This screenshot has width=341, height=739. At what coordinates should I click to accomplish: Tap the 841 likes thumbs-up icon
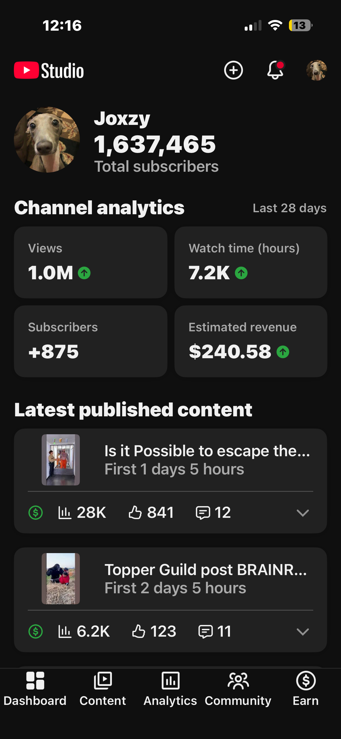point(135,513)
